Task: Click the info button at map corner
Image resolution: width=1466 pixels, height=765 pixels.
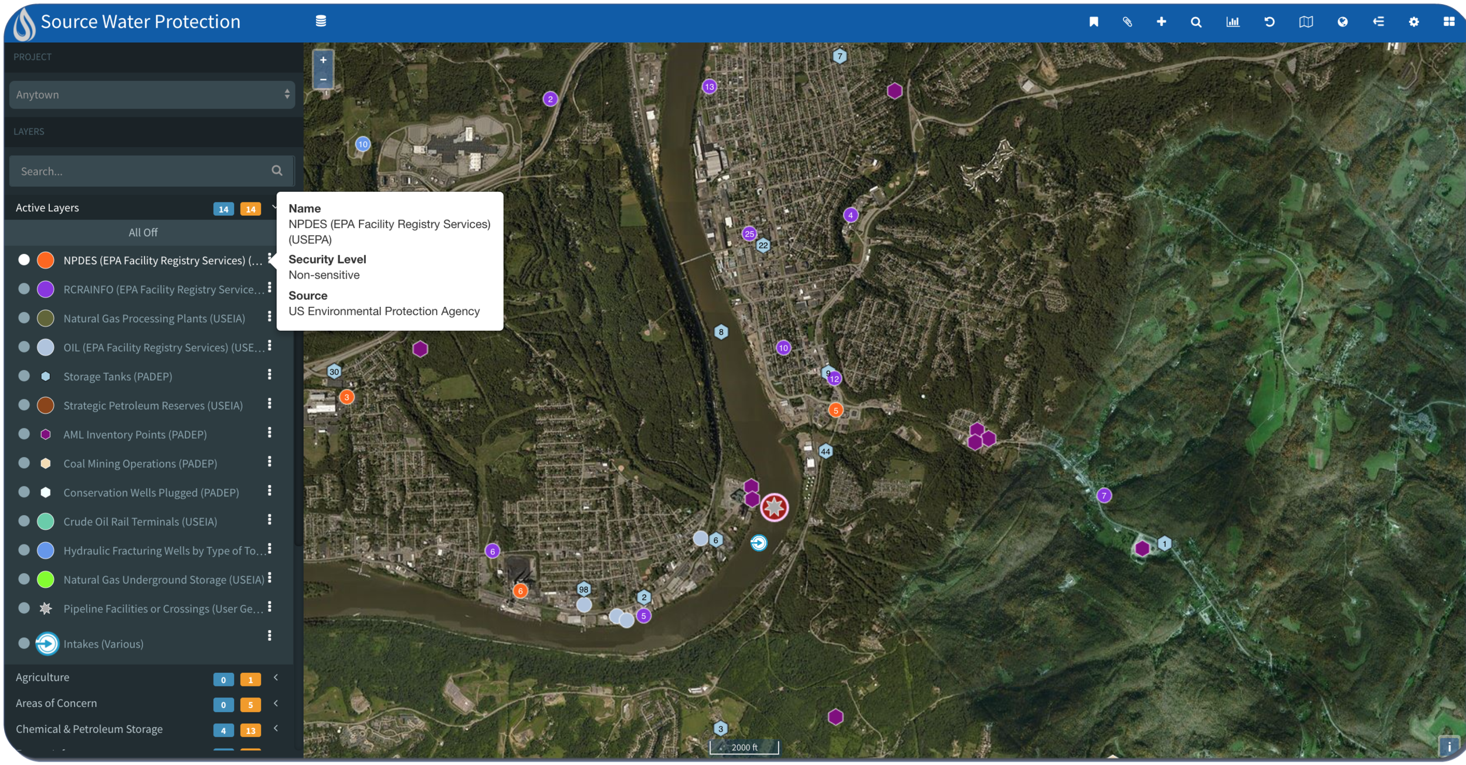Action: pos(1449,747)
